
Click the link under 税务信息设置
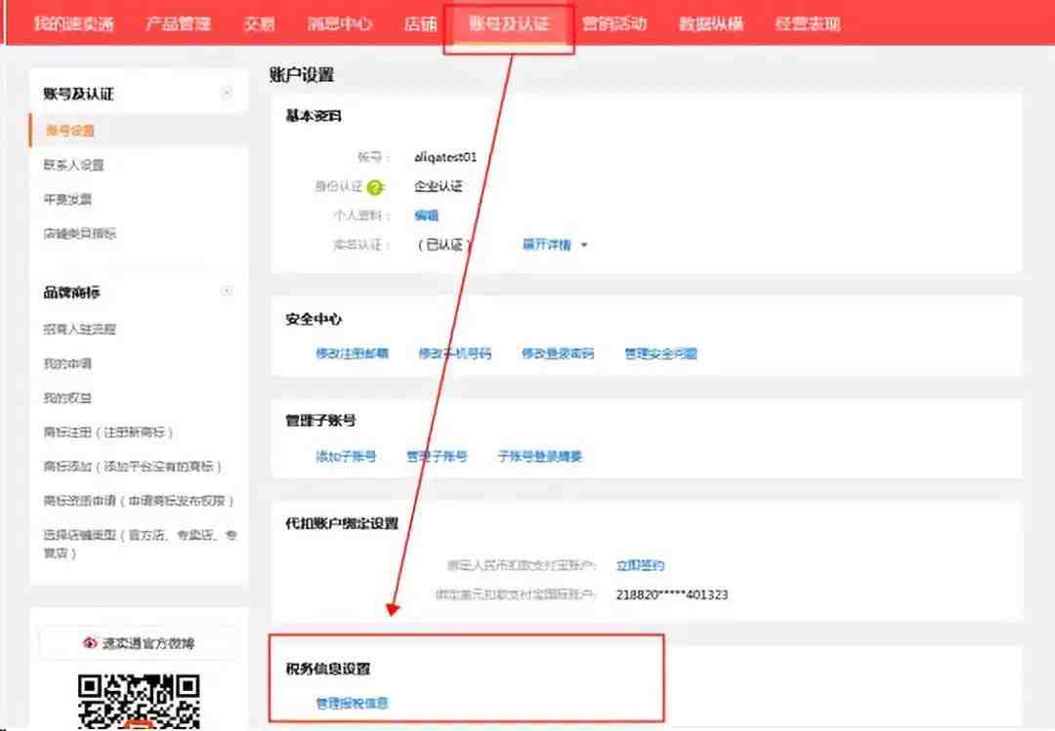coord(352,703)
